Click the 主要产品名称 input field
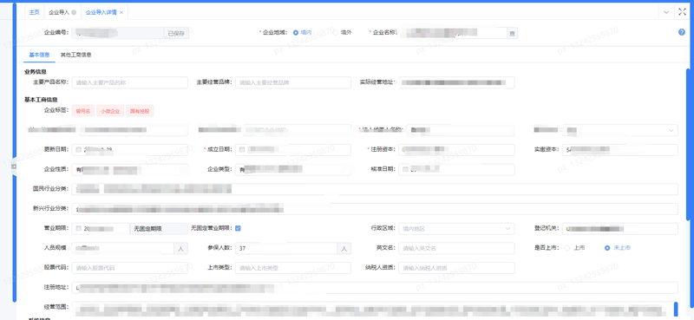The width and height of the screenshot is (694, 320). coord(129,82)
